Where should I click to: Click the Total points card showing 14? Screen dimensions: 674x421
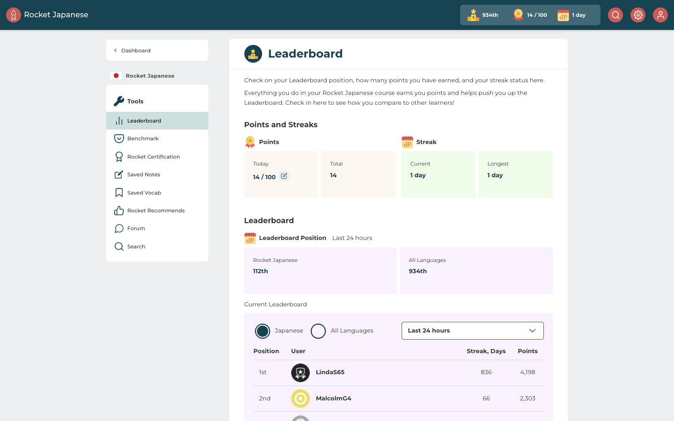(358, 174)
